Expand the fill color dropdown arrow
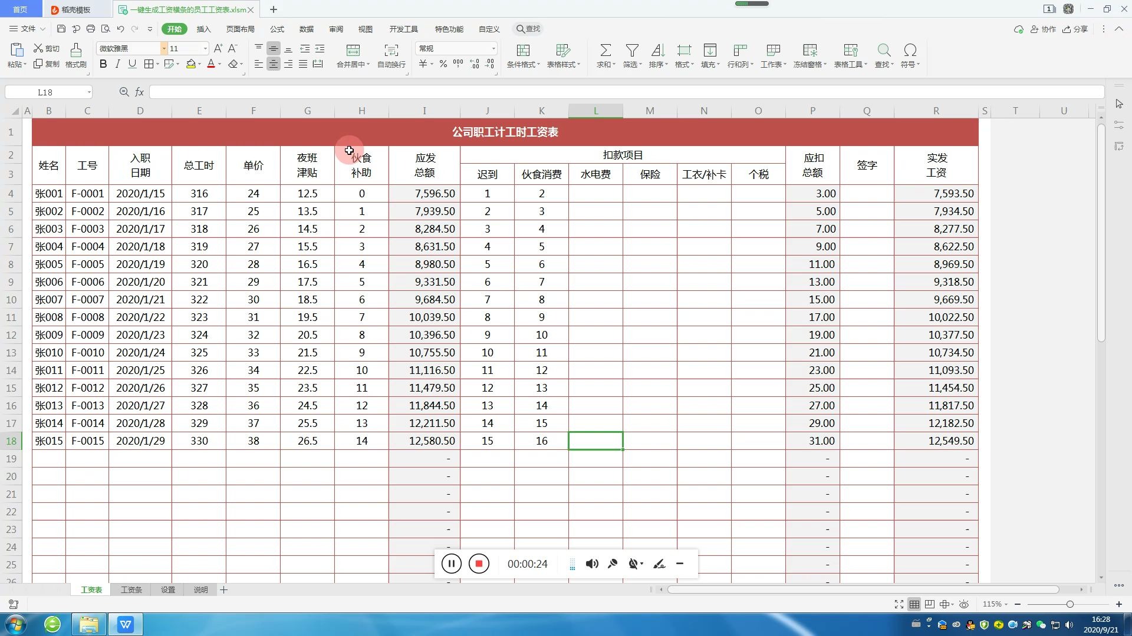Screen dimensions: 1132x636 pyautogui.click(x=199, y=64)
